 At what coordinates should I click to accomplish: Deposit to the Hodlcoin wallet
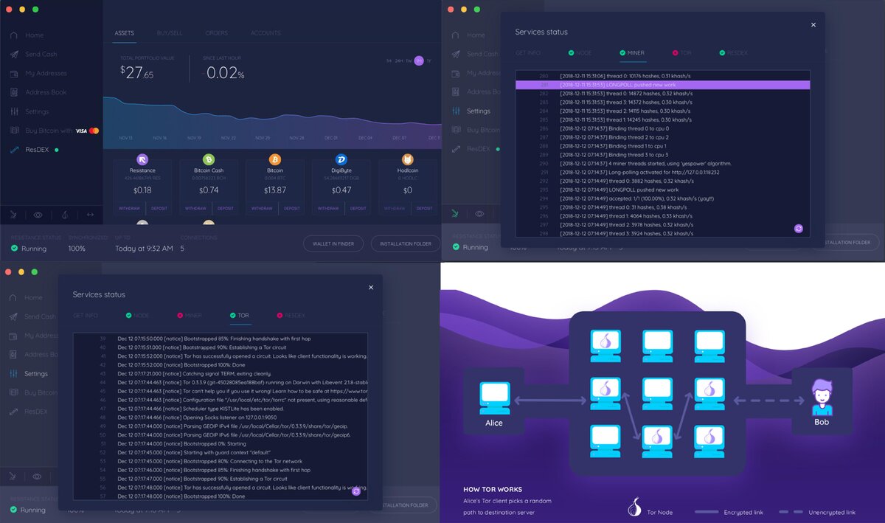[x=425, y=208]
